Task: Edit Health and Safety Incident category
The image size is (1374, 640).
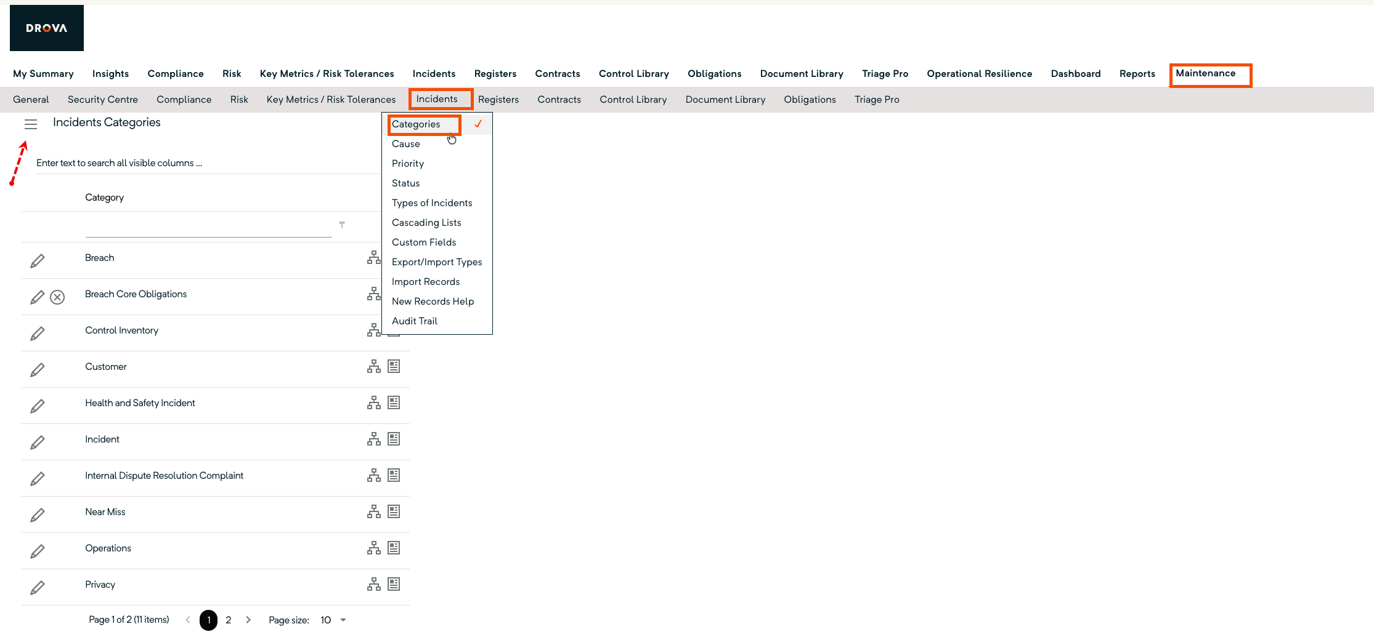Action: tap(38, 406)
